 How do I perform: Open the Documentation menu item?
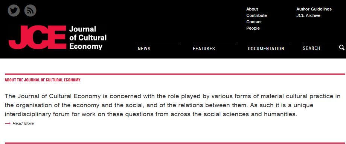pos(266,49)
